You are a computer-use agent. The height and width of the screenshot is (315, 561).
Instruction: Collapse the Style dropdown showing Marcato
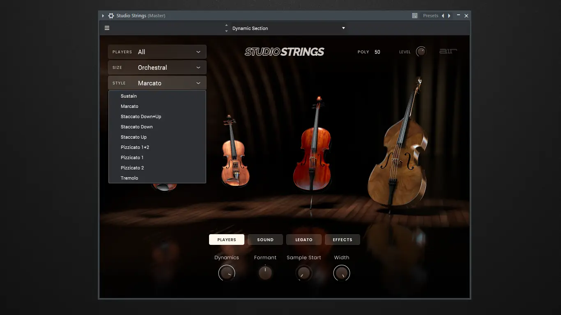point(157,83)
